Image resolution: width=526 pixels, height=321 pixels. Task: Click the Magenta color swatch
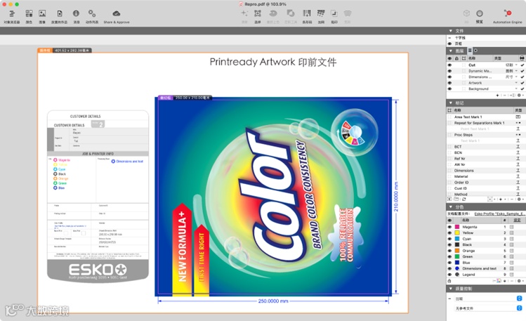[457, 227]
